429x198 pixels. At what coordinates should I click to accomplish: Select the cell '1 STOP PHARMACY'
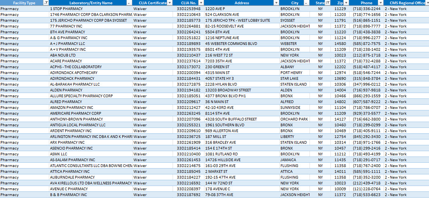[x=91, y=9]
